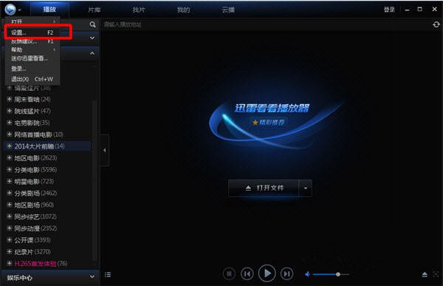Click the 打开文件 button
The height and width of the screenshot is (286, 443).
tap(264, 188)
